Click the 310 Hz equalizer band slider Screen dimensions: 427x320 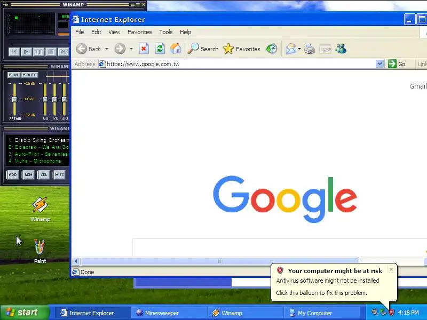coord(64,99)
